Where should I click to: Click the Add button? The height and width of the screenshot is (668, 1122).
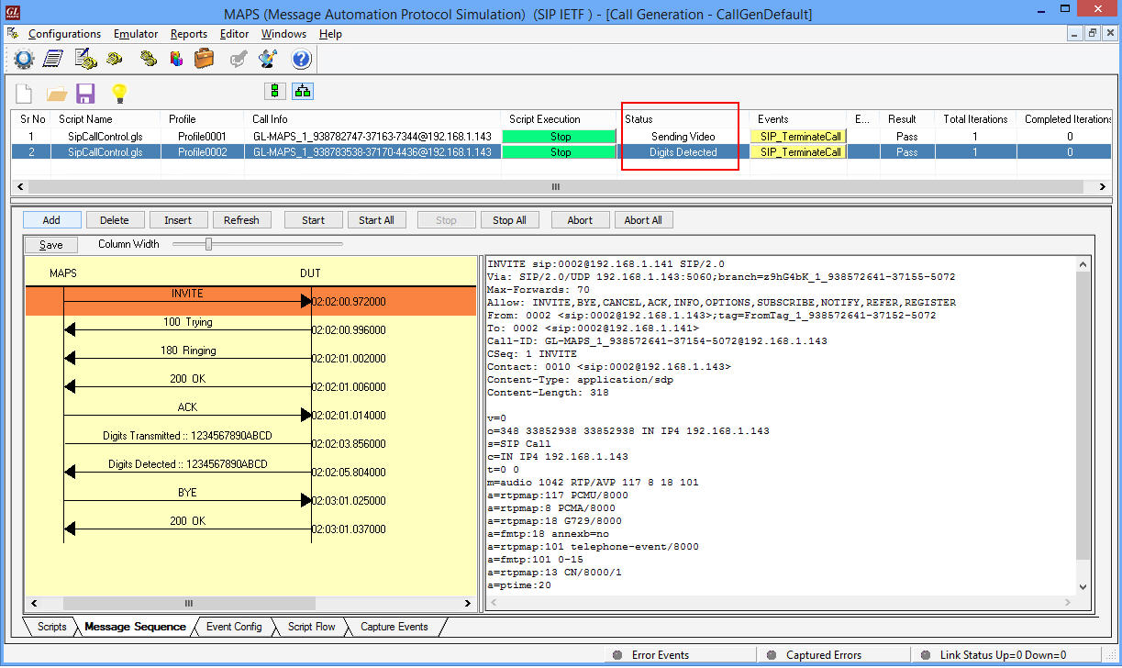[51, 220]
